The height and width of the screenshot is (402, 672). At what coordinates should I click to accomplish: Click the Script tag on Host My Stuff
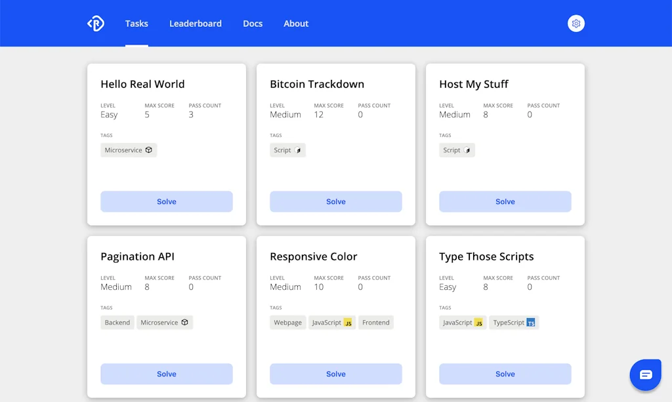point(457,150)
